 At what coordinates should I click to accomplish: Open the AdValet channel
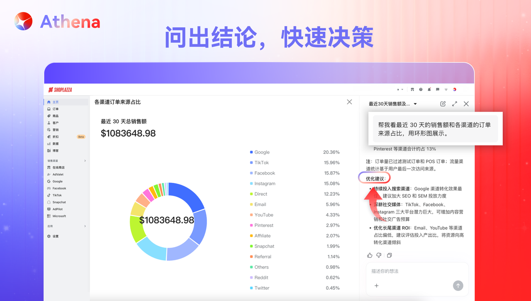click(x=66, y=175)
